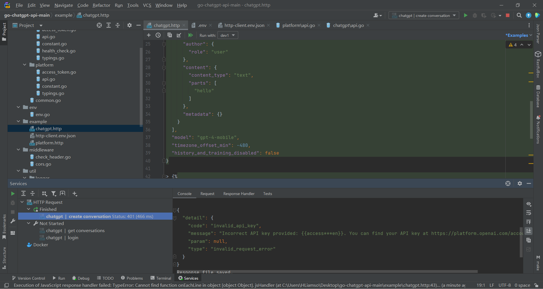Click the Services filter icon
This screenshot has height=289, width=543.
pyautogui.click(x=53, y=194)
